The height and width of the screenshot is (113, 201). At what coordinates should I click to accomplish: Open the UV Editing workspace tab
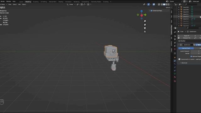(x=44, y=2)
